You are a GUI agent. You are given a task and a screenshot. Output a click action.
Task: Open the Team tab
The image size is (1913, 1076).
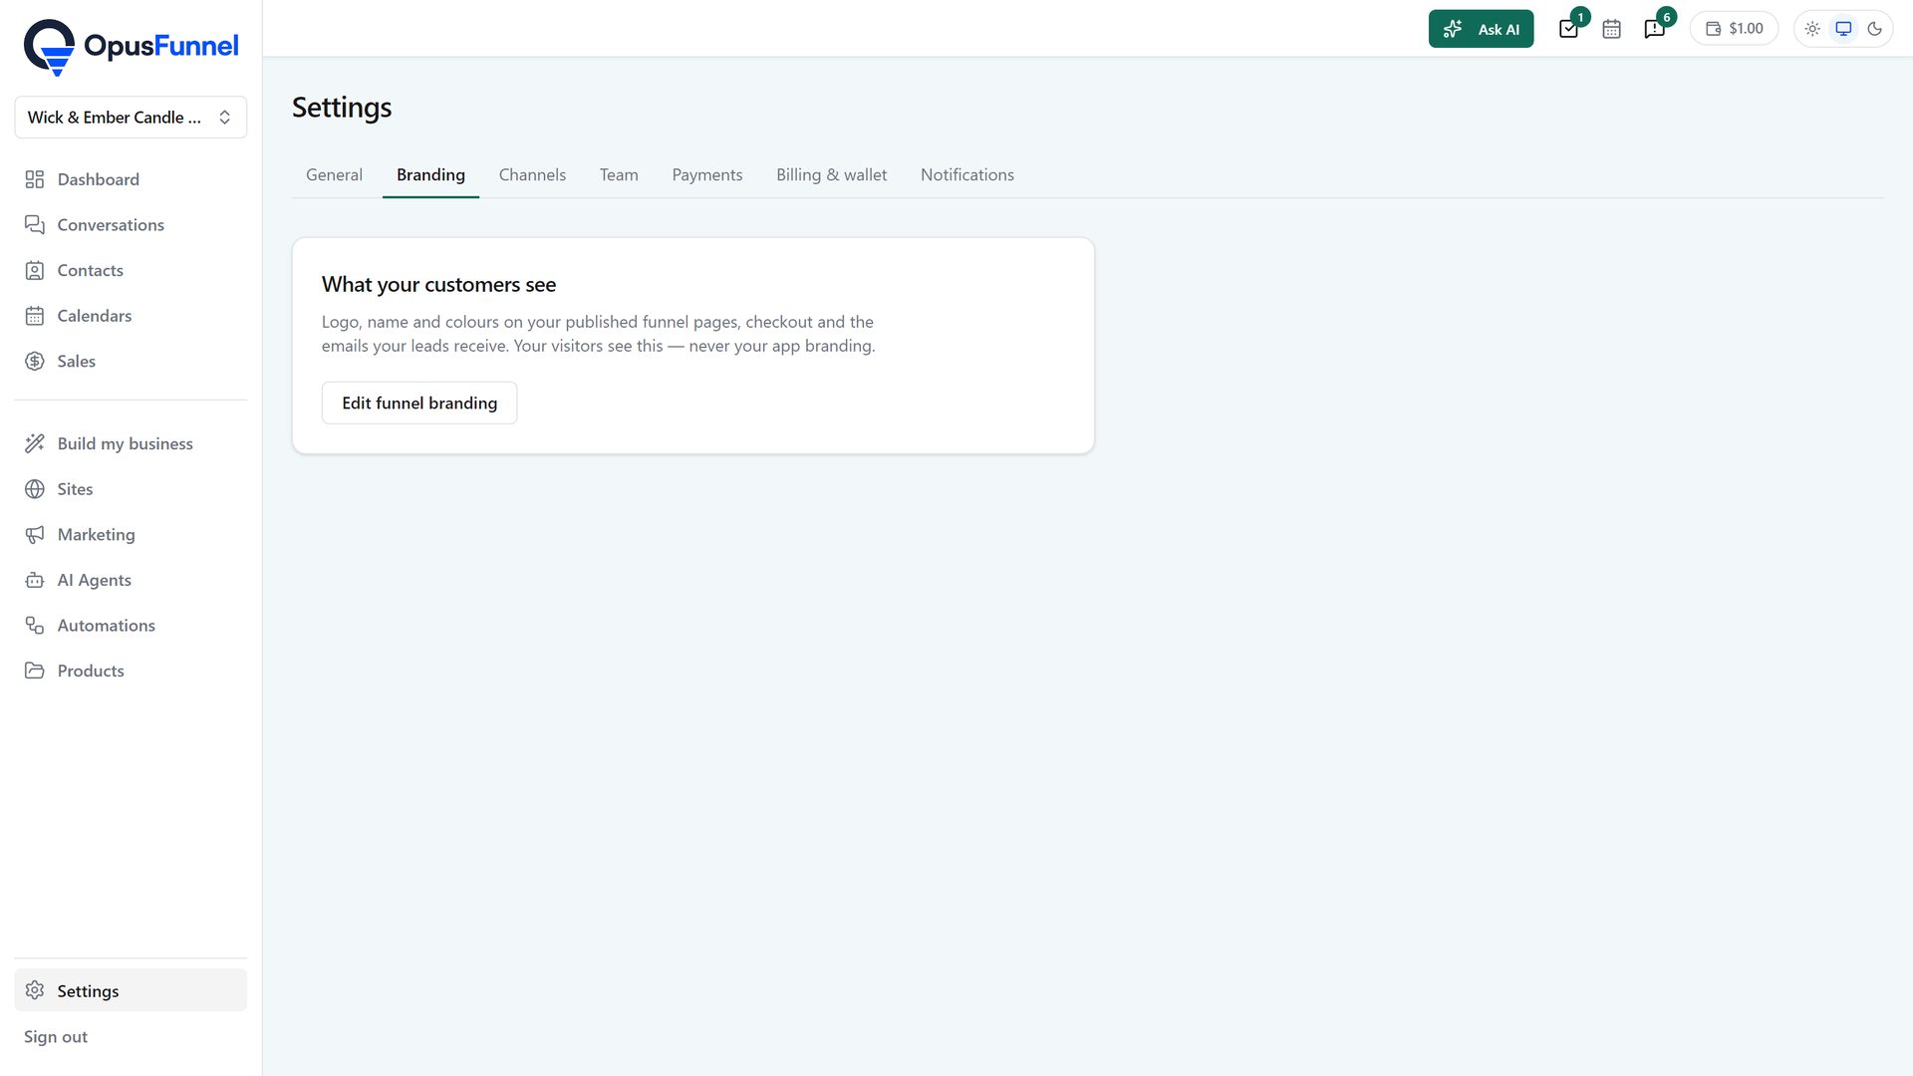pos(619,175)
